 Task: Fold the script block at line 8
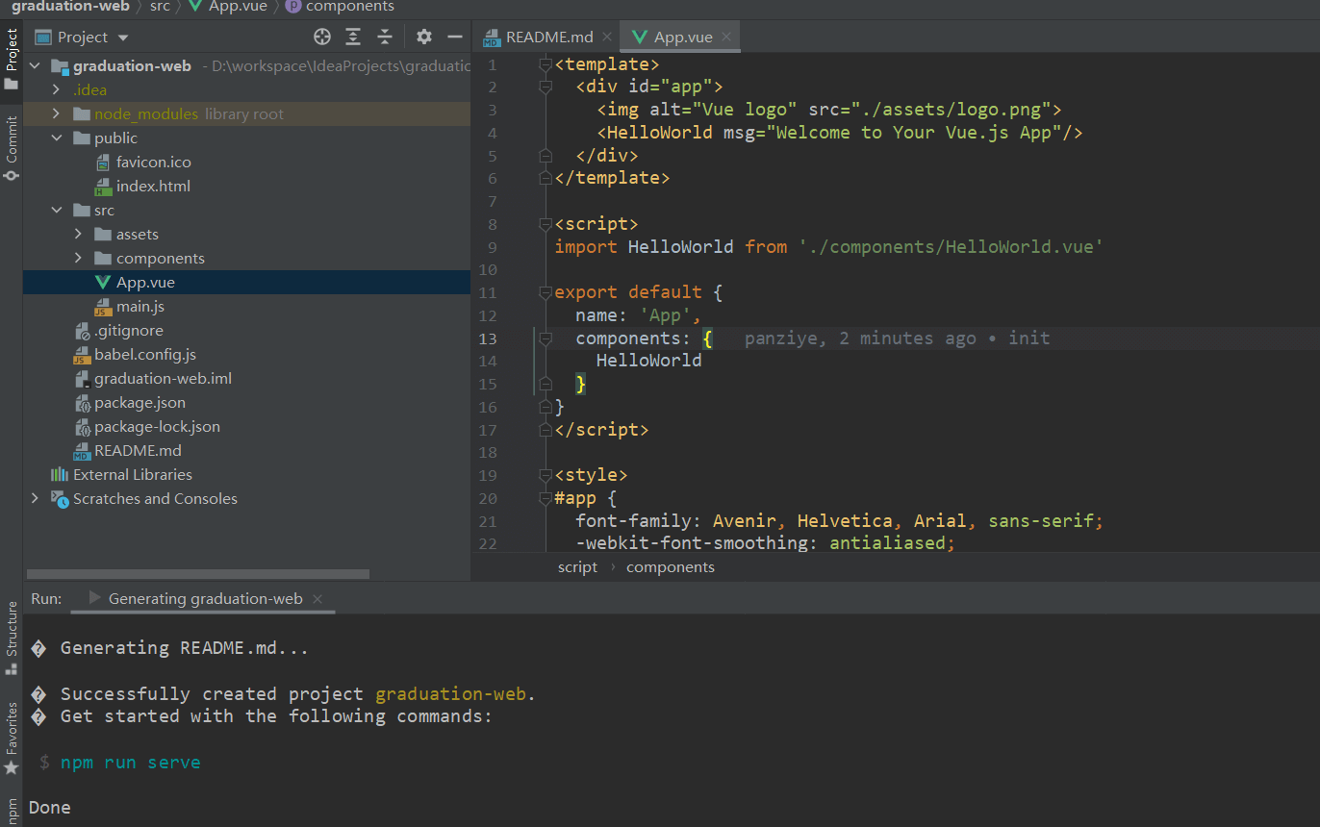tap(546, 224)
